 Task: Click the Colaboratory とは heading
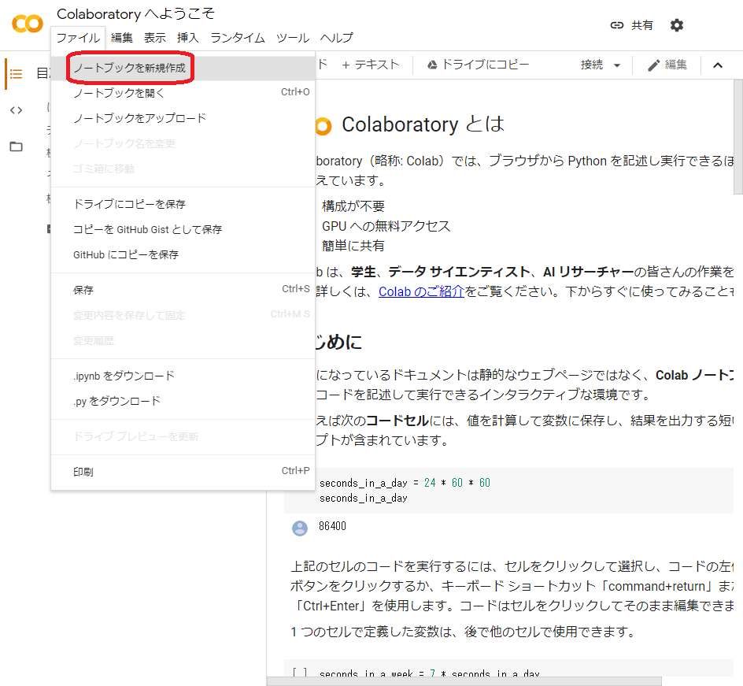point(423,124)
